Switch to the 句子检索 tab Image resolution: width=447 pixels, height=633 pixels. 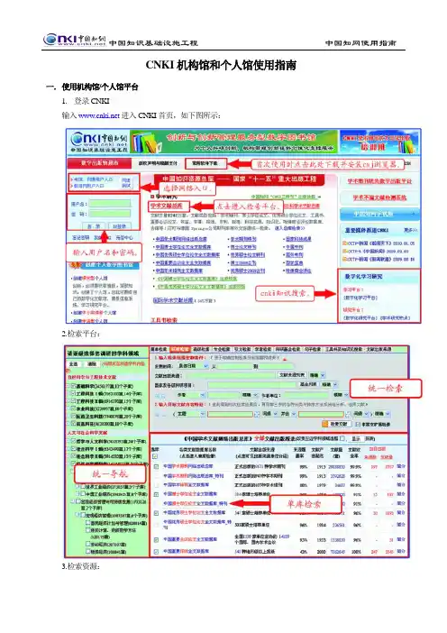pos(313,349)
